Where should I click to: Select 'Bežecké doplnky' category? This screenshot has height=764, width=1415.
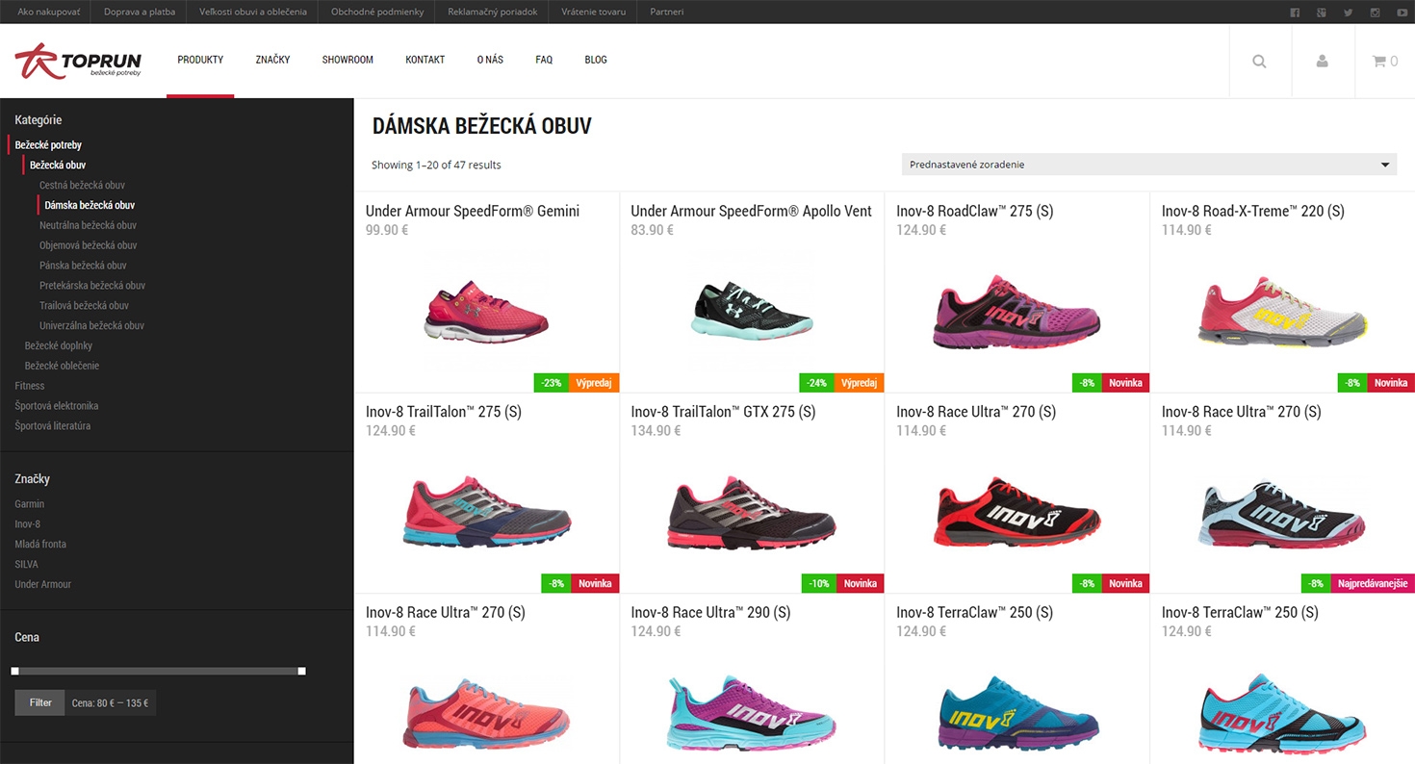click(x=59, y=345)
